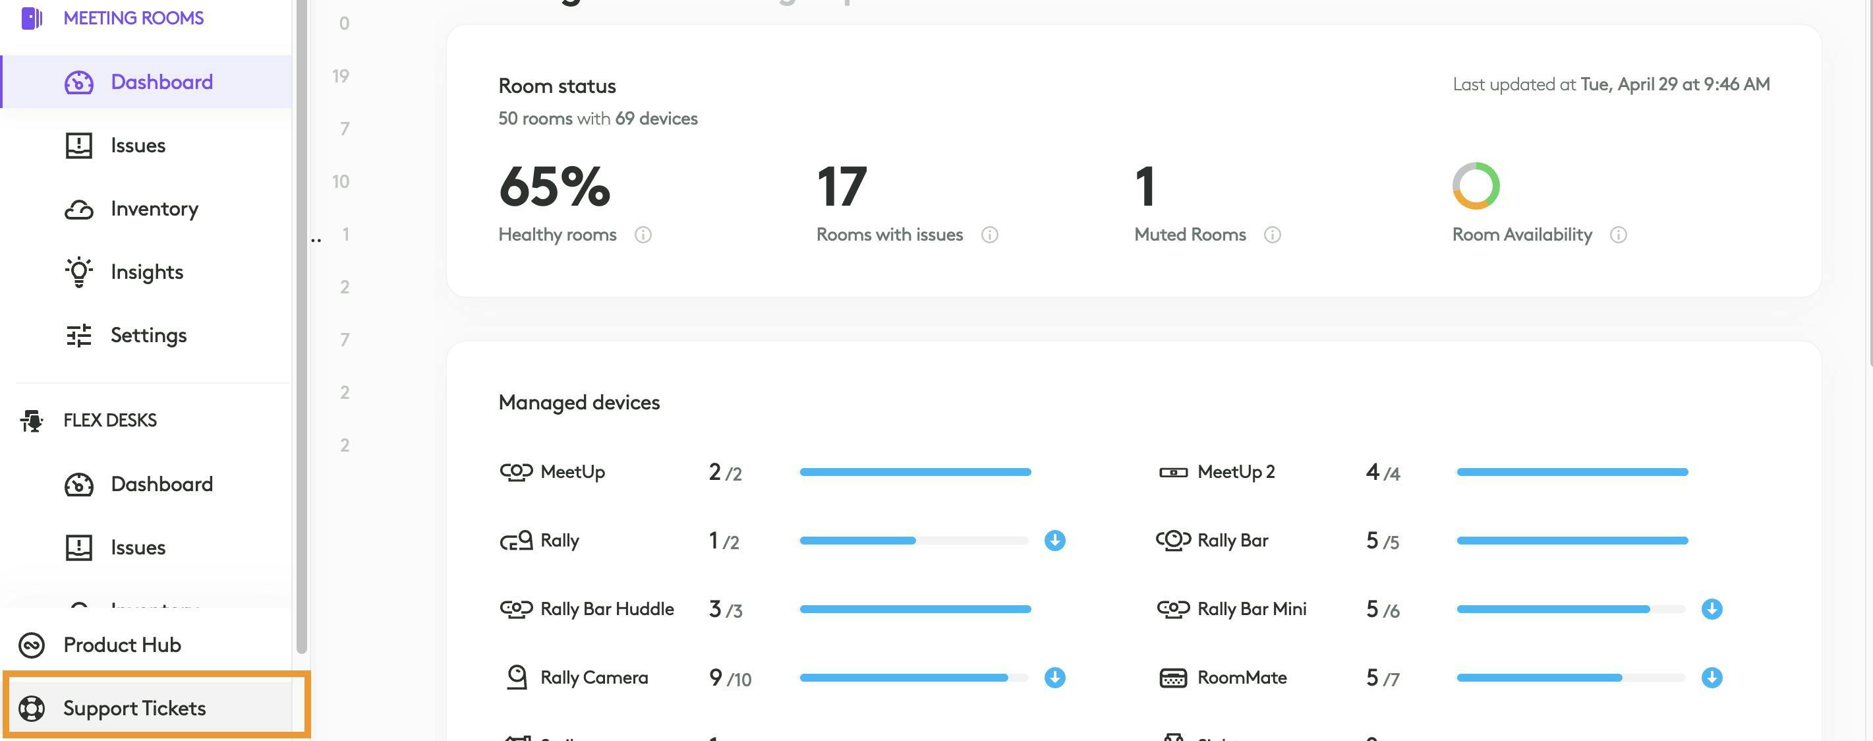Click the Rooms with issues info icon
Viewport: 1873px width, 741px height.
point(989,235)
